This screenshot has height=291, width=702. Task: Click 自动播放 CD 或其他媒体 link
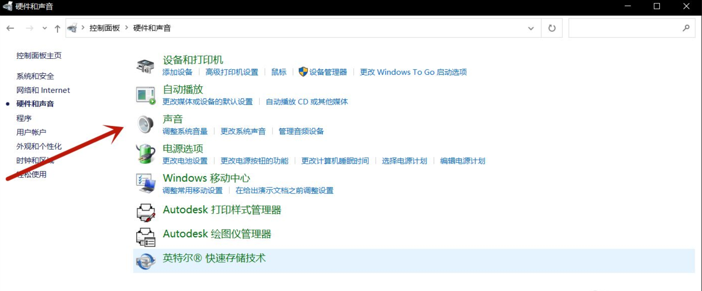tap(307, 102)
